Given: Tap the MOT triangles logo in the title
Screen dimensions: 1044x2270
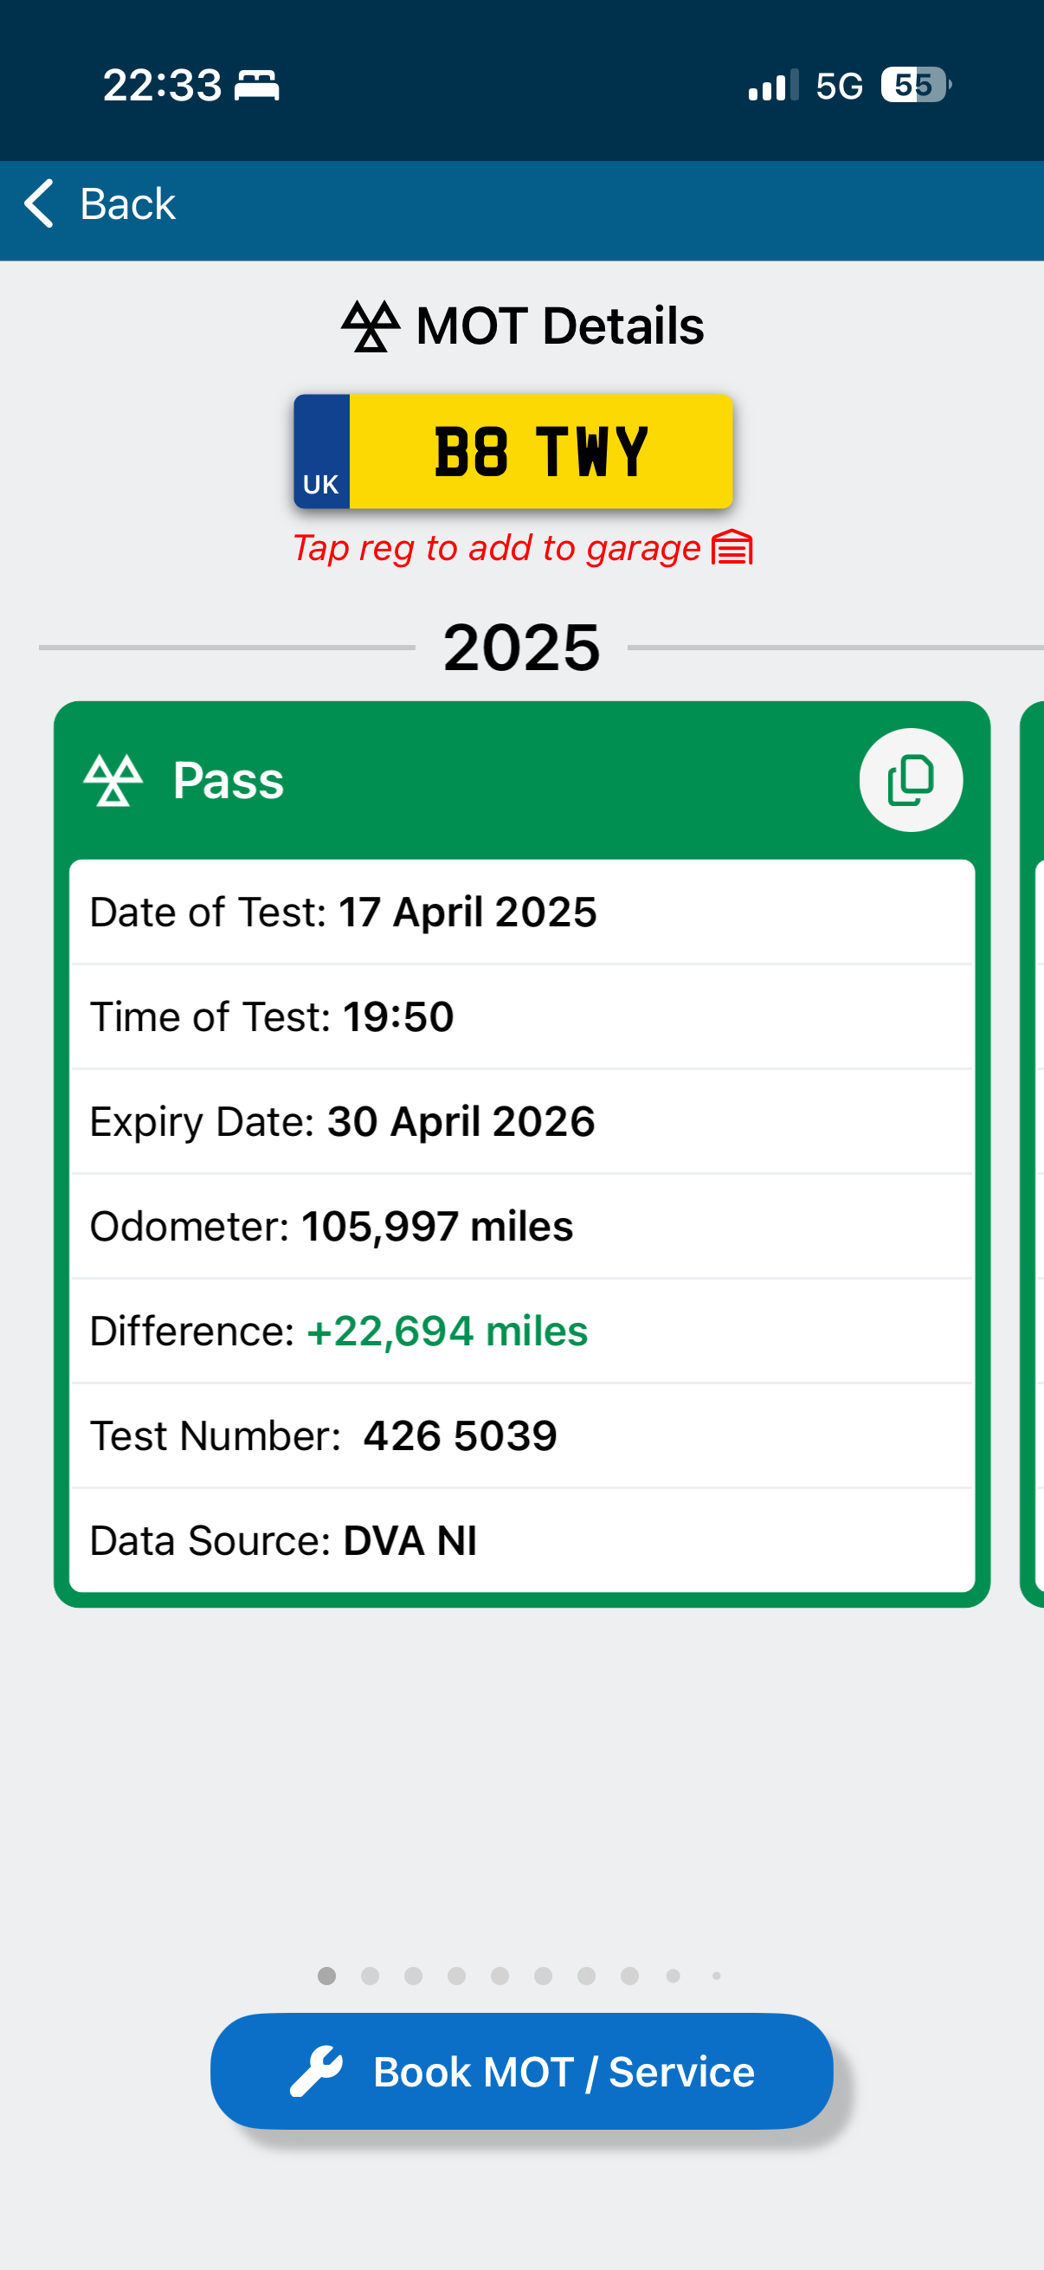Looking at the screenshot, I should pyautogui.click(x=370, y=326).
